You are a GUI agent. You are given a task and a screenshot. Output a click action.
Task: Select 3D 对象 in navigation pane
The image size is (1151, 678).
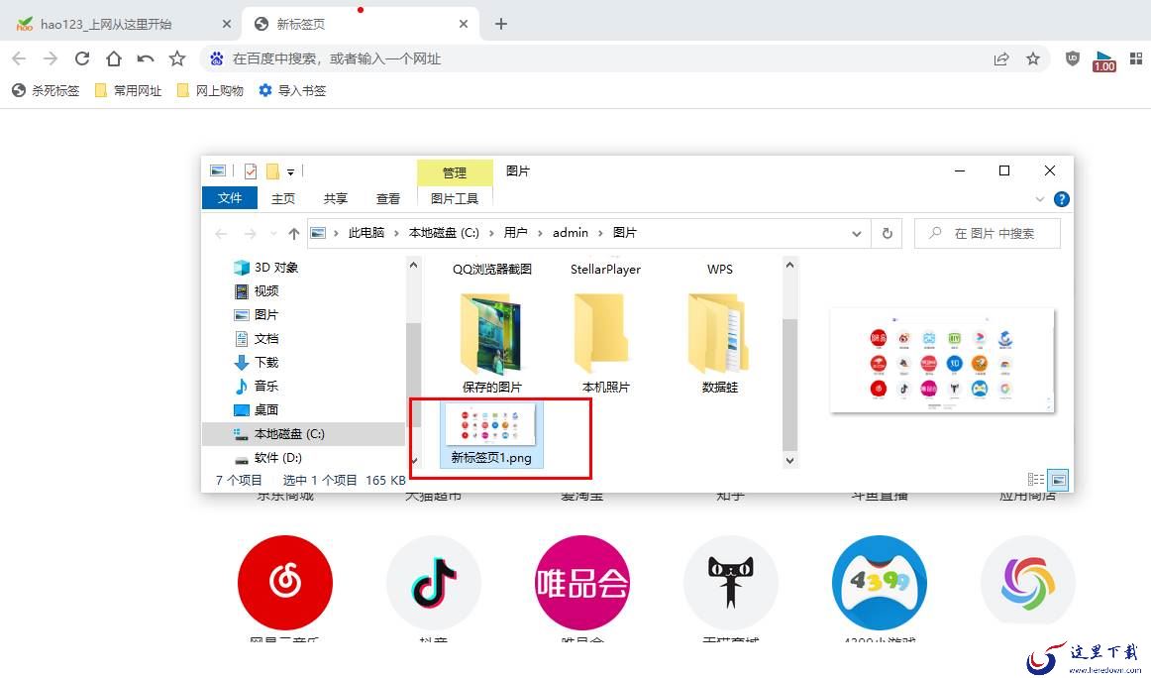pyautogui.click(x=276, y=268)
